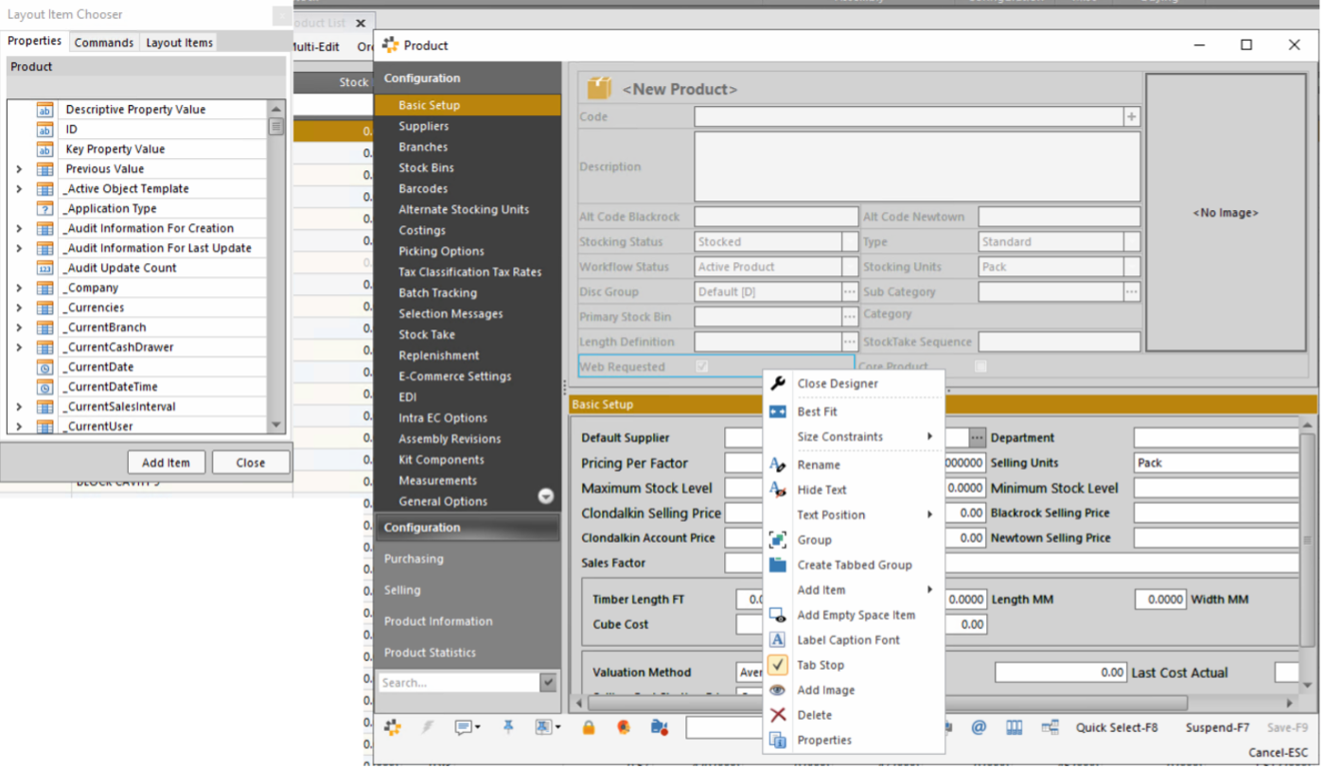This screenshot has height=768, width=1324.
Task: Click the blue pin icon in bottom toolbar
Action: pyautogui.click(x=508, y=726)
